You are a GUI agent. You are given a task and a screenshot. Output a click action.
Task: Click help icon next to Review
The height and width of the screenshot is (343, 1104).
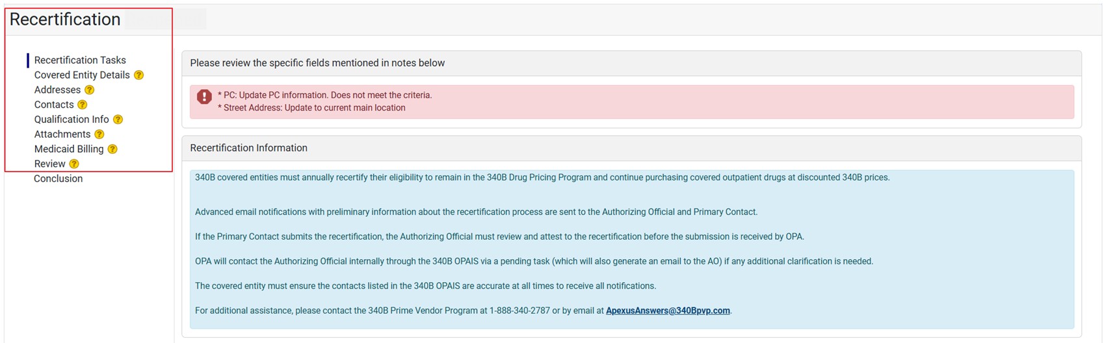click(74, 164)
